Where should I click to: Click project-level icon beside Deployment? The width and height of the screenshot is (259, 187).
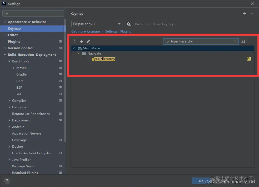coord(61,120)
